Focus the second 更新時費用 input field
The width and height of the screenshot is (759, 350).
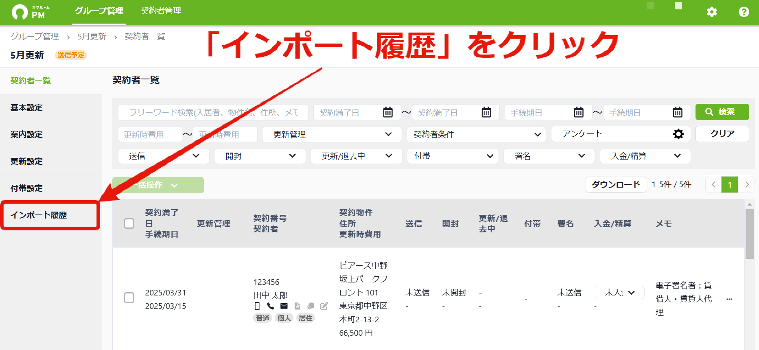(225, 134)
